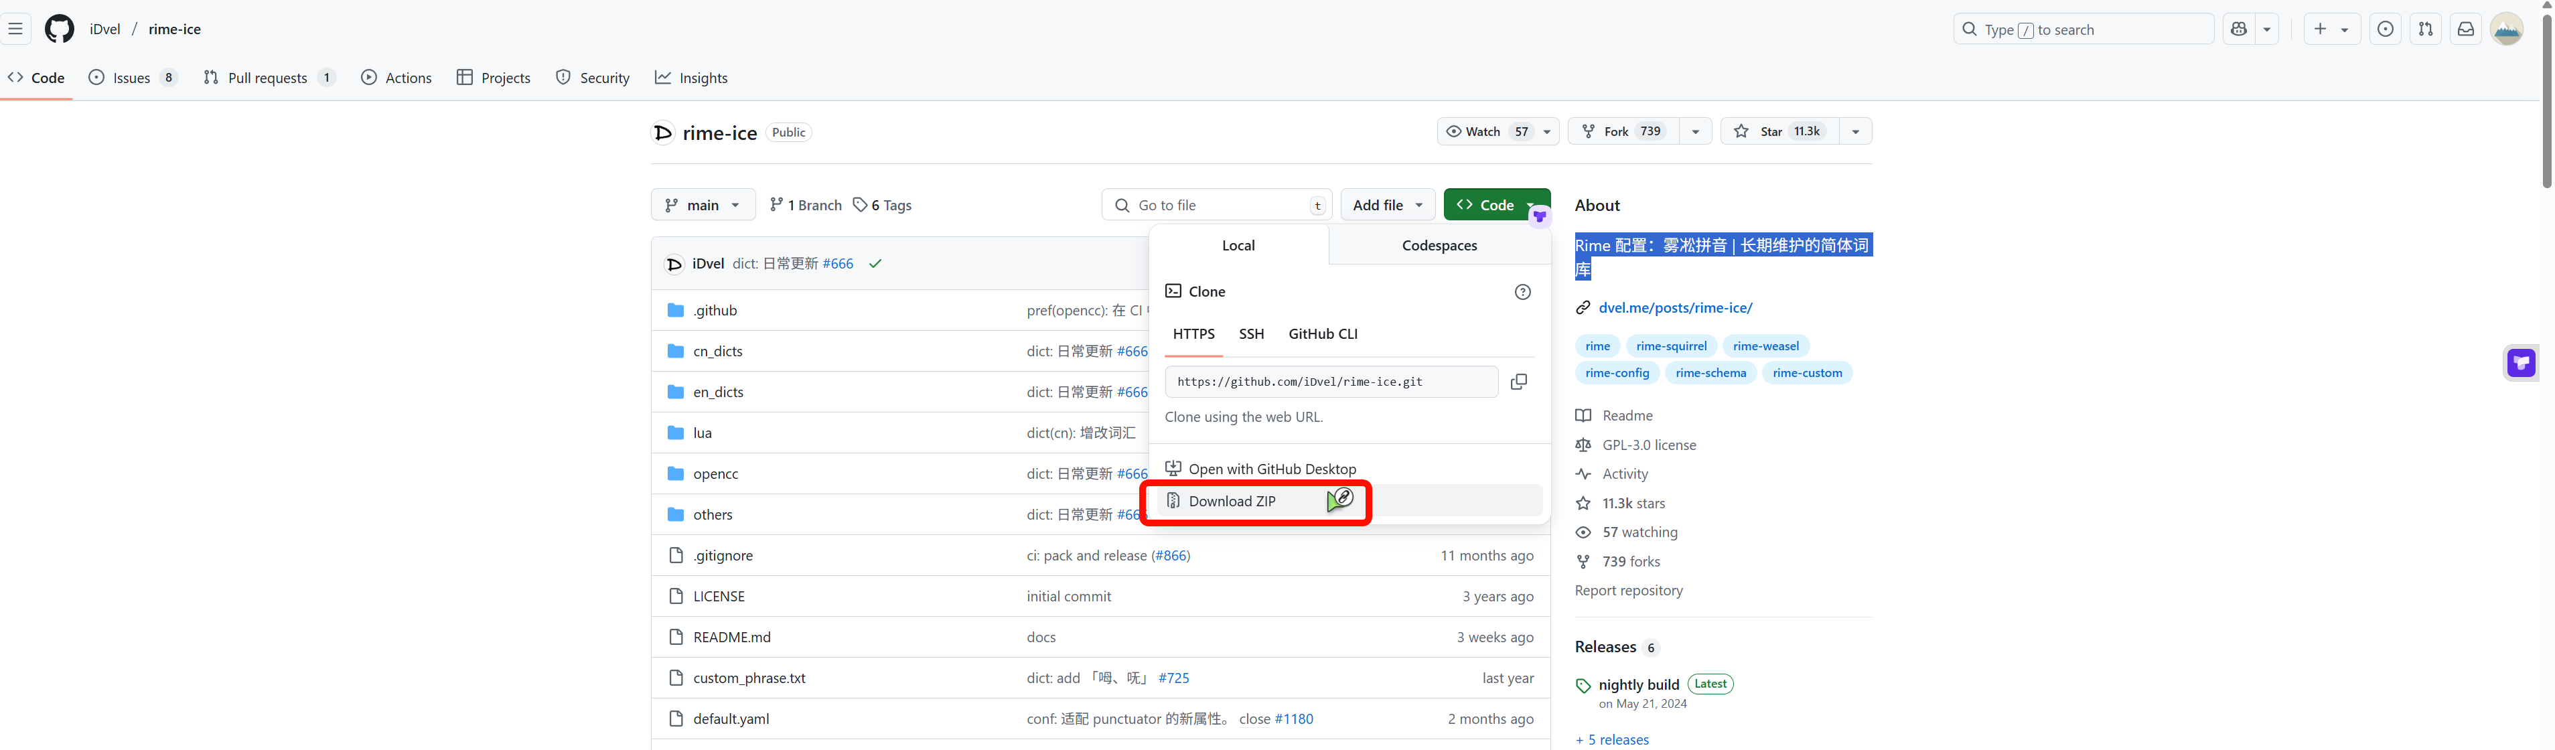Open the Copilot dropdown arrow
This screenshot has height=750, width=2555.
pyautogui.click(x=2268, y=29)
